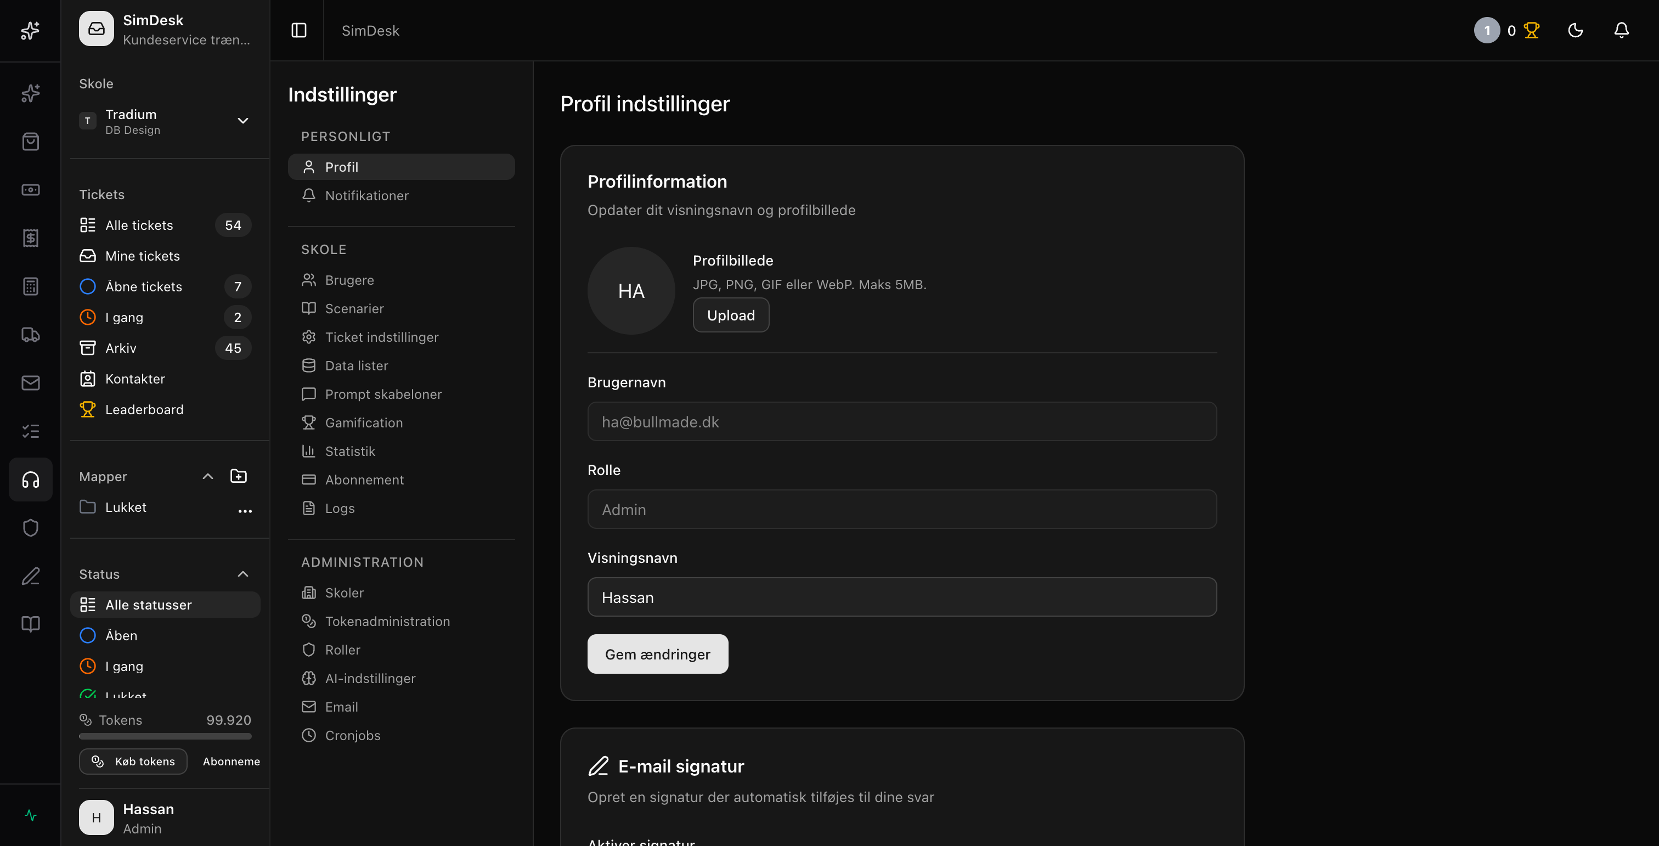Viewport: 1659px width, 846px height.
Task: Click the Tokens progress bar
Action: [165, 736]
